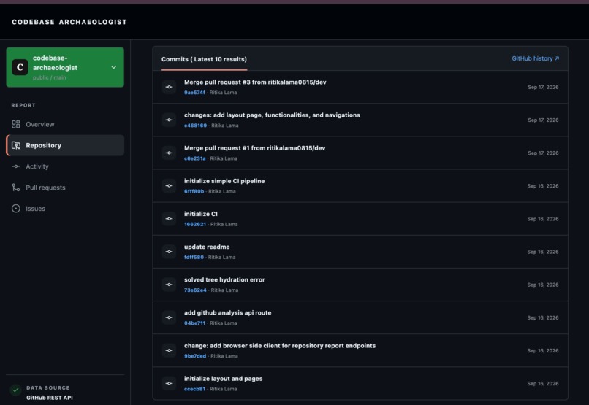Select 'solved tree hydration error' commit title
This screenshot has height=405, width=589.
(224, 280)
